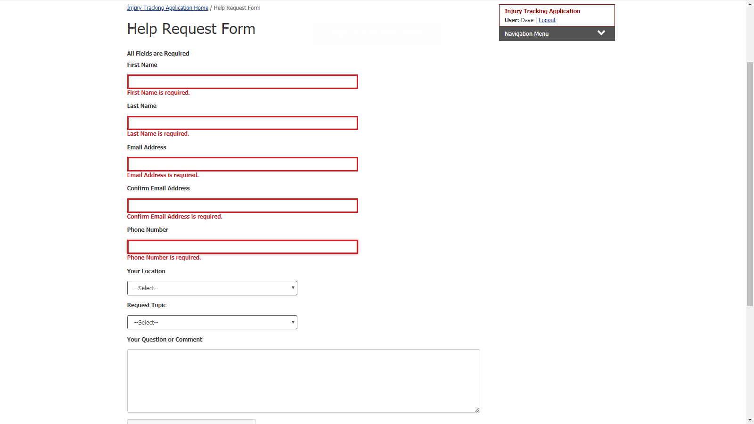This screenshot has height=424, width=754.
Task: Open the Request Topic dropdown
Action: [x=212, y=322]
